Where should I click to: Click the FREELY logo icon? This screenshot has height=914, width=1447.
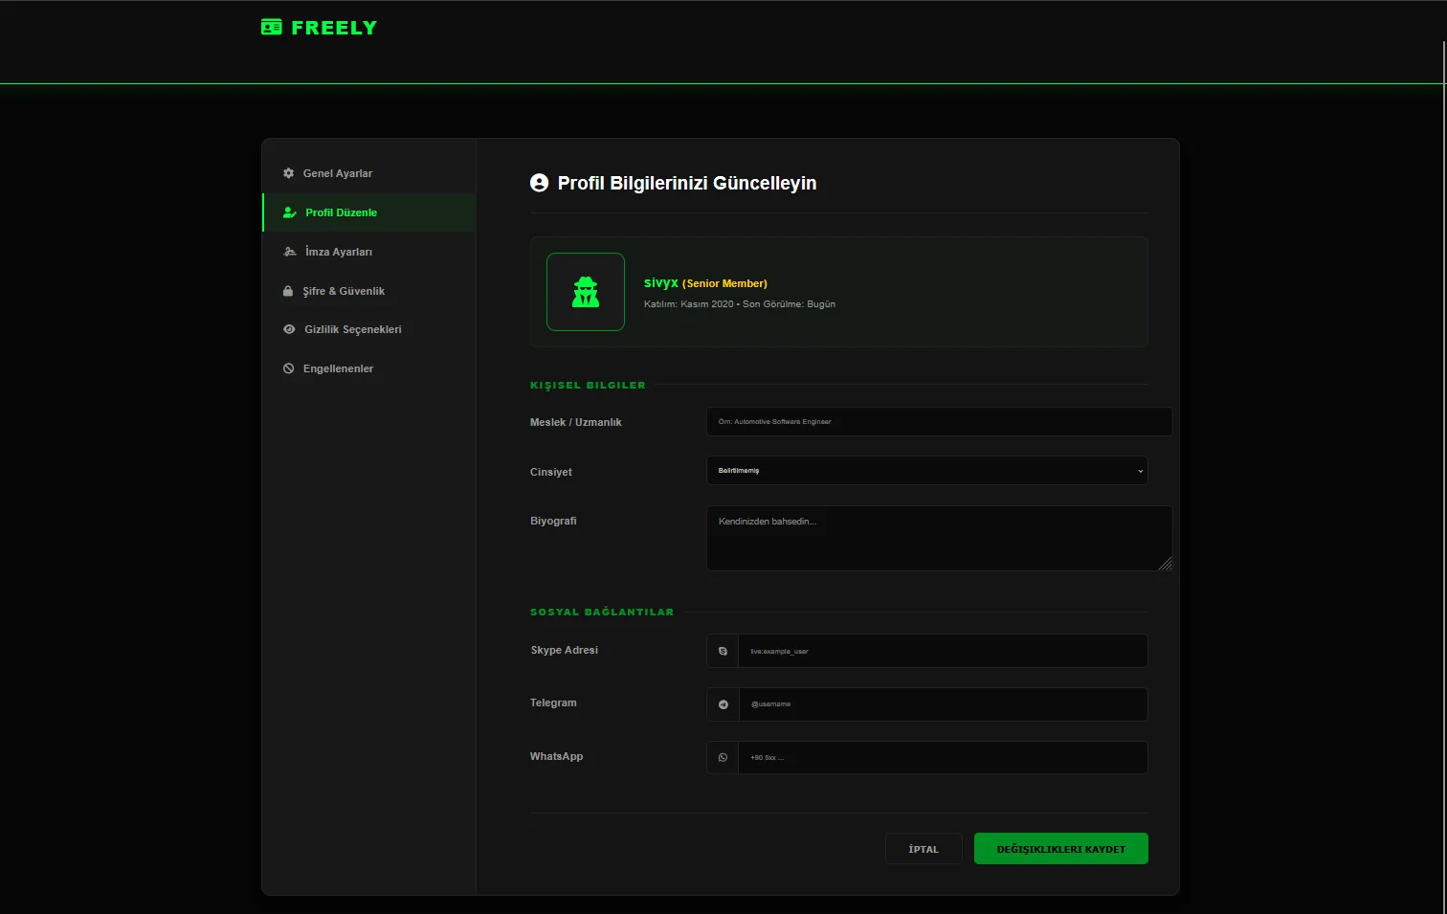[272, 27]
